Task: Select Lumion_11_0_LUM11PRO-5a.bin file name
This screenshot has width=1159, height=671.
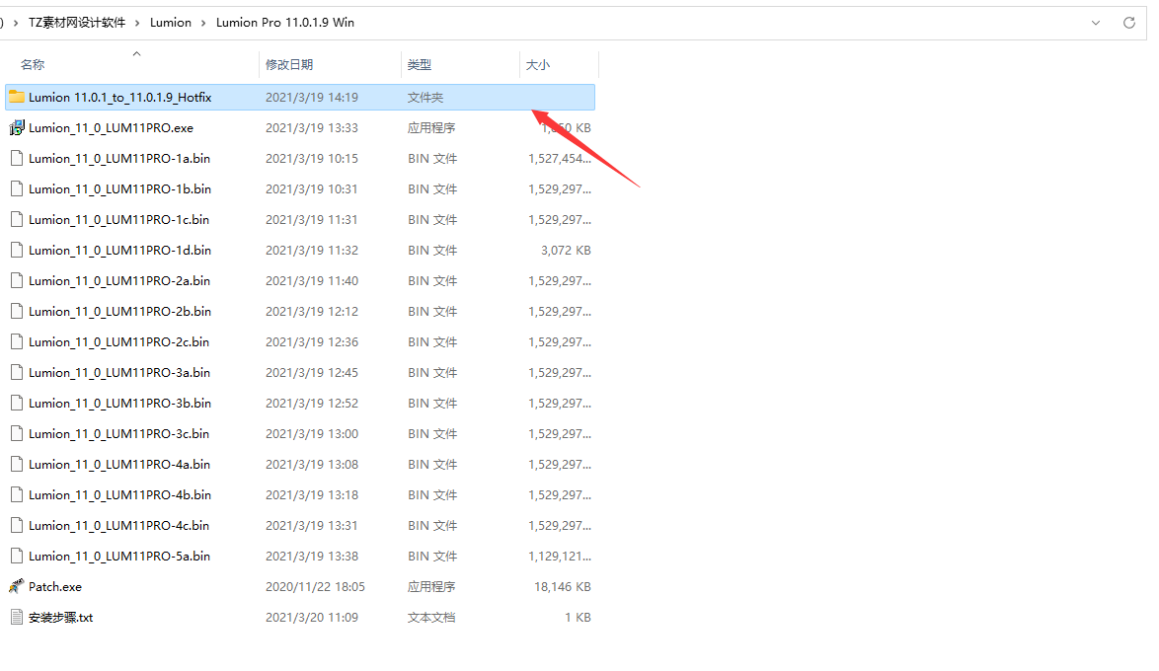Action: click(x=119, y=556)
